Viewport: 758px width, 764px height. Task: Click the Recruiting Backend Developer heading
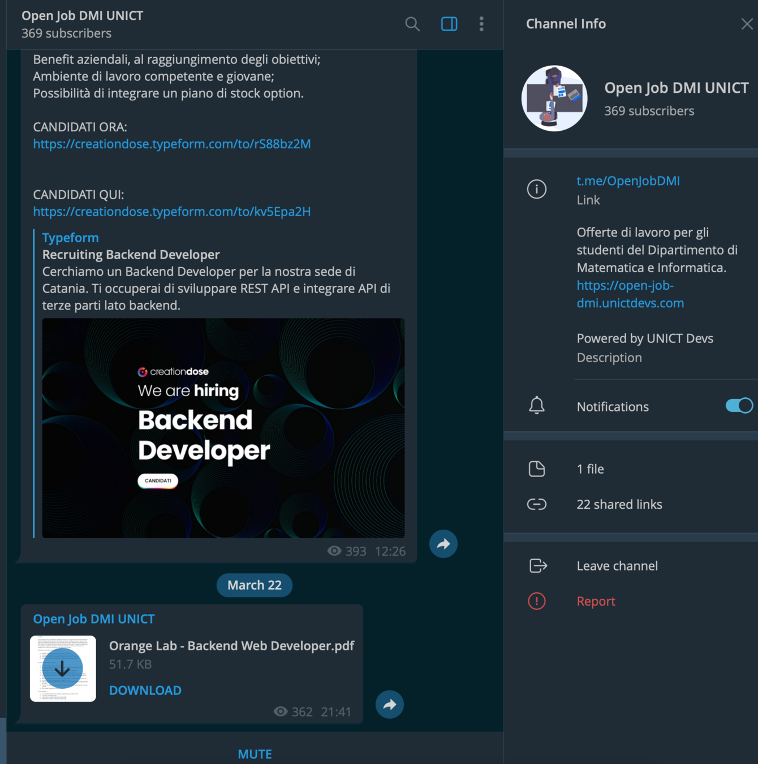(x=131, y=255)
